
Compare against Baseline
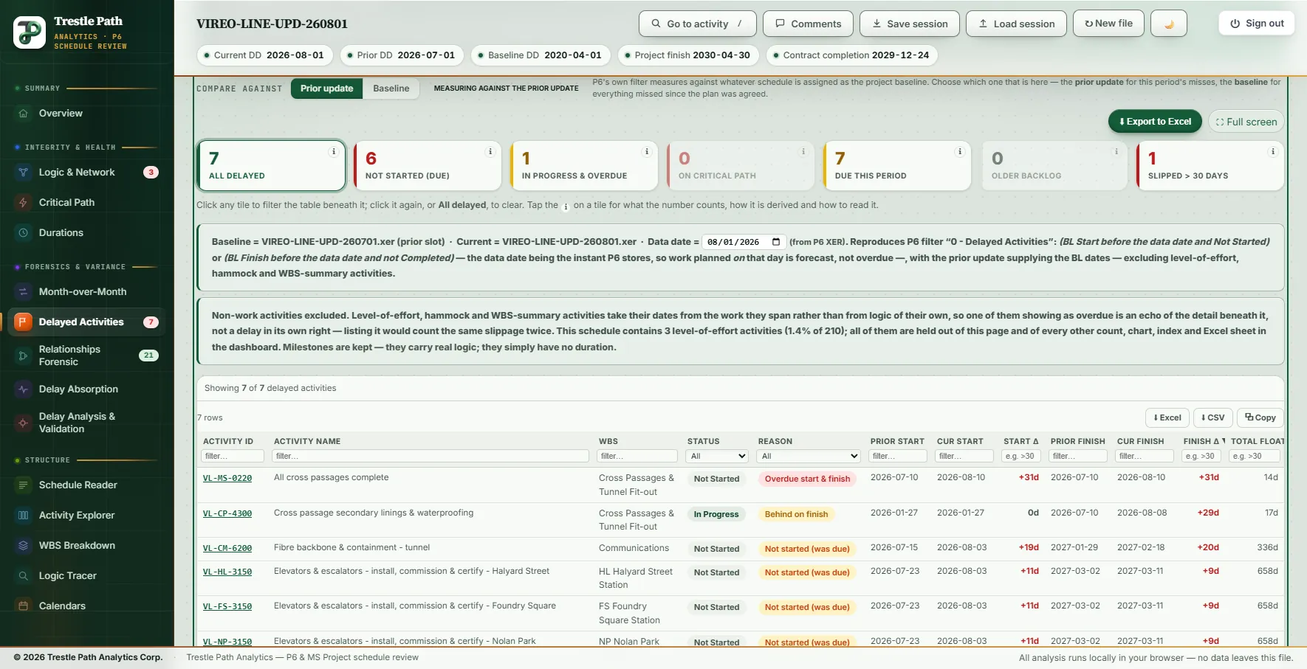(x=391, y=89)
